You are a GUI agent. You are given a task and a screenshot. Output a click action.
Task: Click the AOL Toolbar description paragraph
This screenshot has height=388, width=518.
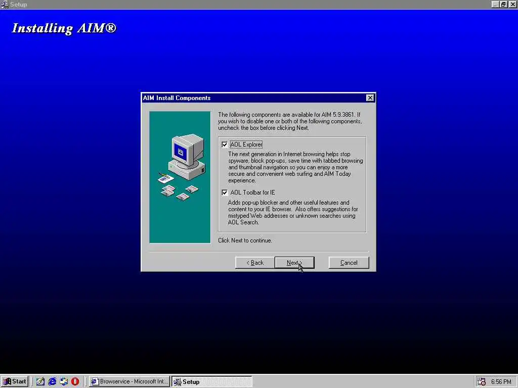click(x=293, y=213)
